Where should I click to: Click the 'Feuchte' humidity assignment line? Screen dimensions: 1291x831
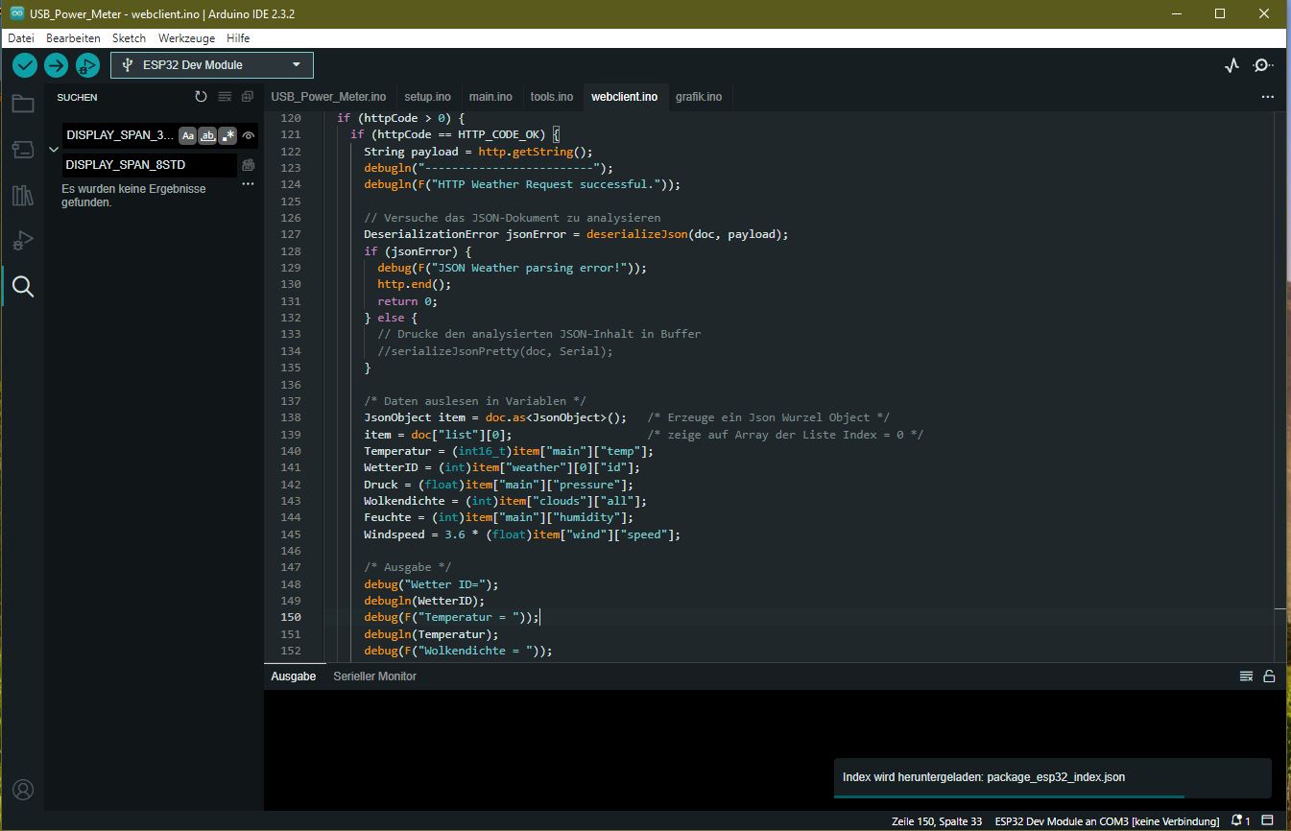coord(498,517)
